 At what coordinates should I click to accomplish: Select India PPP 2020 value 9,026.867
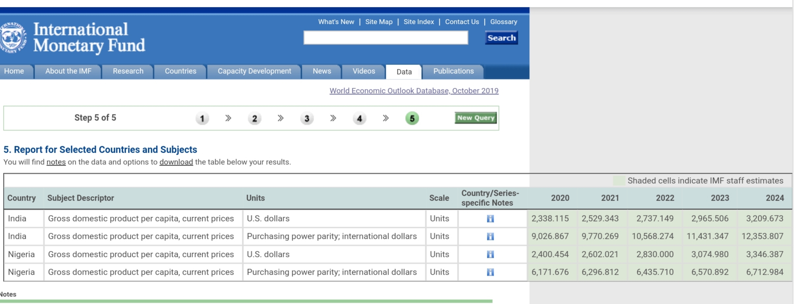tap(550, 236)
